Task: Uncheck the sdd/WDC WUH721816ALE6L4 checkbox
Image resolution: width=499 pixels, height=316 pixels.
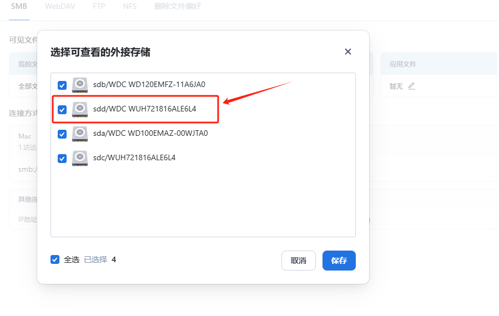Action: (x=62, y=110)
